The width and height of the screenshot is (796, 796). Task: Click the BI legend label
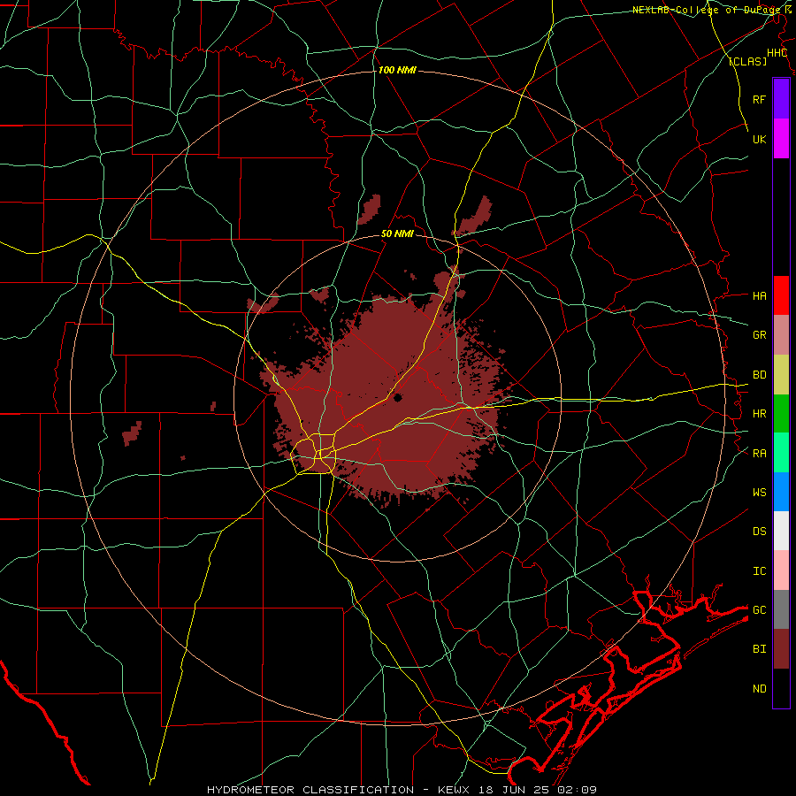tap(759, 649)
